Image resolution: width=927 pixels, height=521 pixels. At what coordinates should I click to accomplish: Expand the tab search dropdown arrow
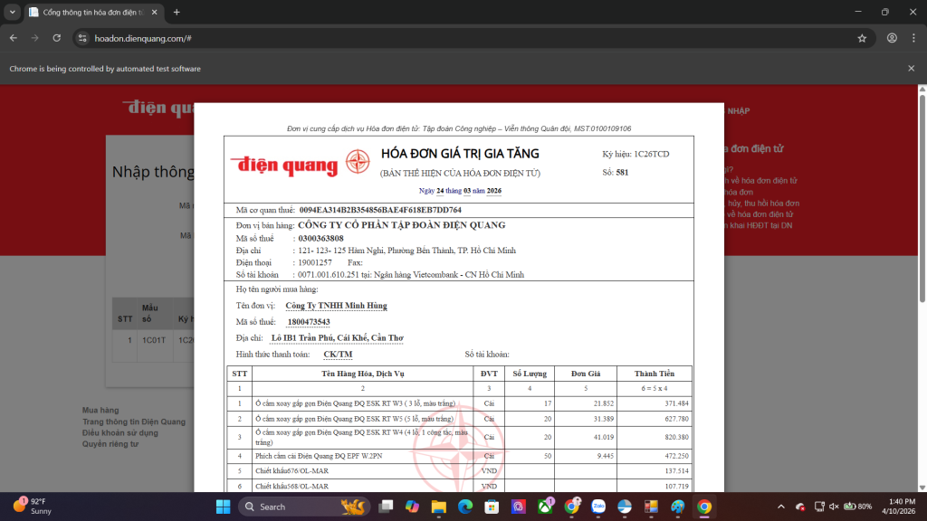point(13,12)
